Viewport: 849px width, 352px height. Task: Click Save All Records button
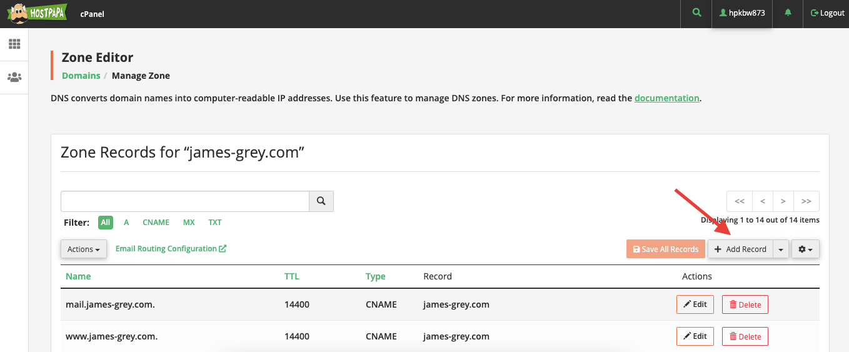pos(666,249)
